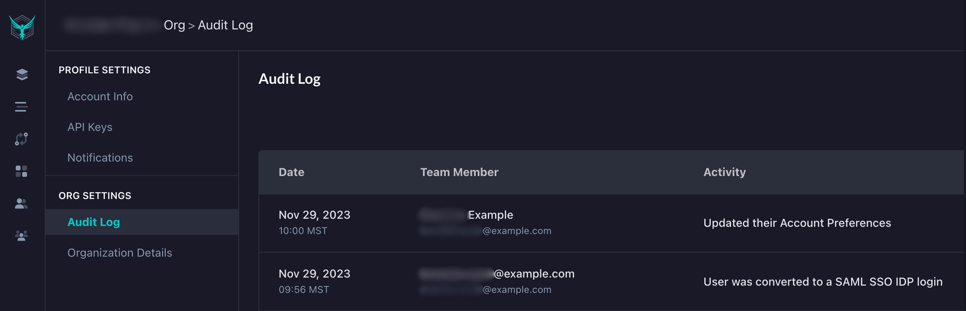Open the Notifications settings page

tap(100, 158)
